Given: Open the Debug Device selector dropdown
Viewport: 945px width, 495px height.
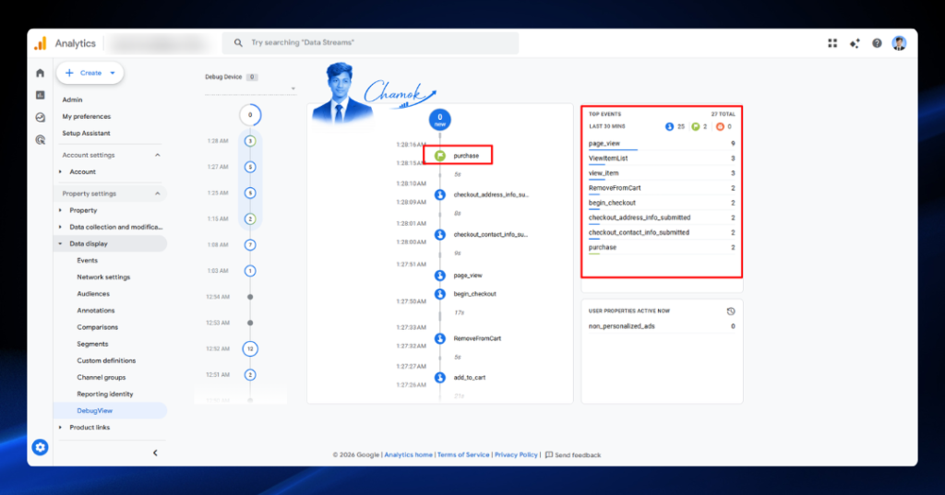Looking at the screenshot, I should pyautogui.click(x=250, y=88).
